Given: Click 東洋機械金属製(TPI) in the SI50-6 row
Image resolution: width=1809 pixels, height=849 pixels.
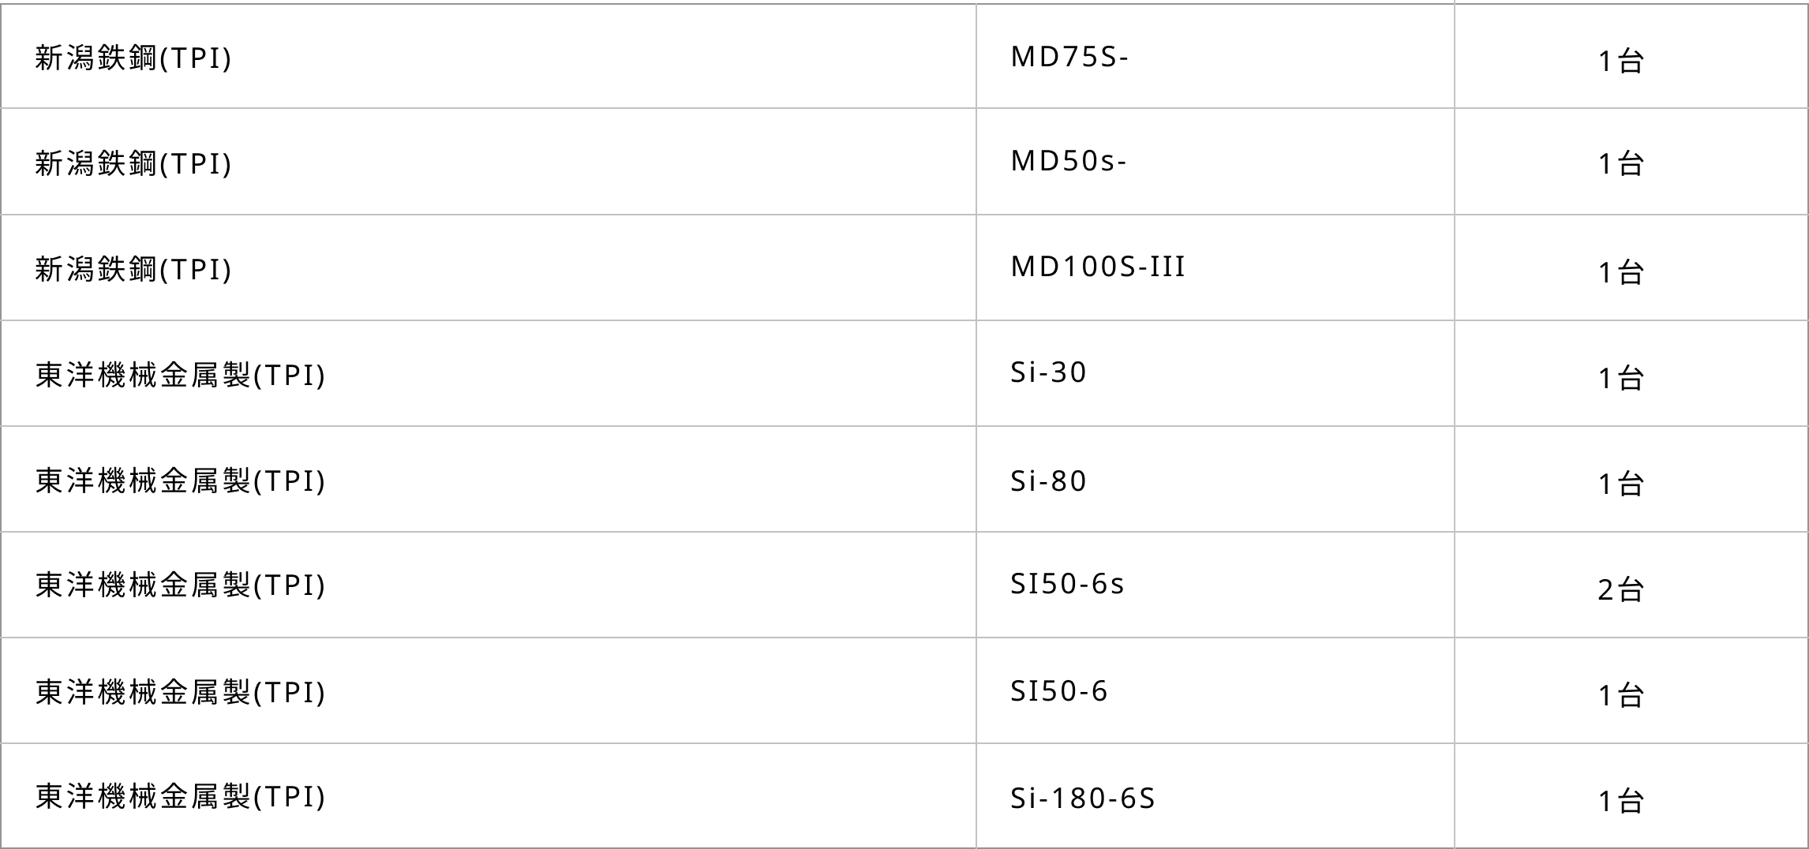Looking at the screenshot, I should 180,692.
